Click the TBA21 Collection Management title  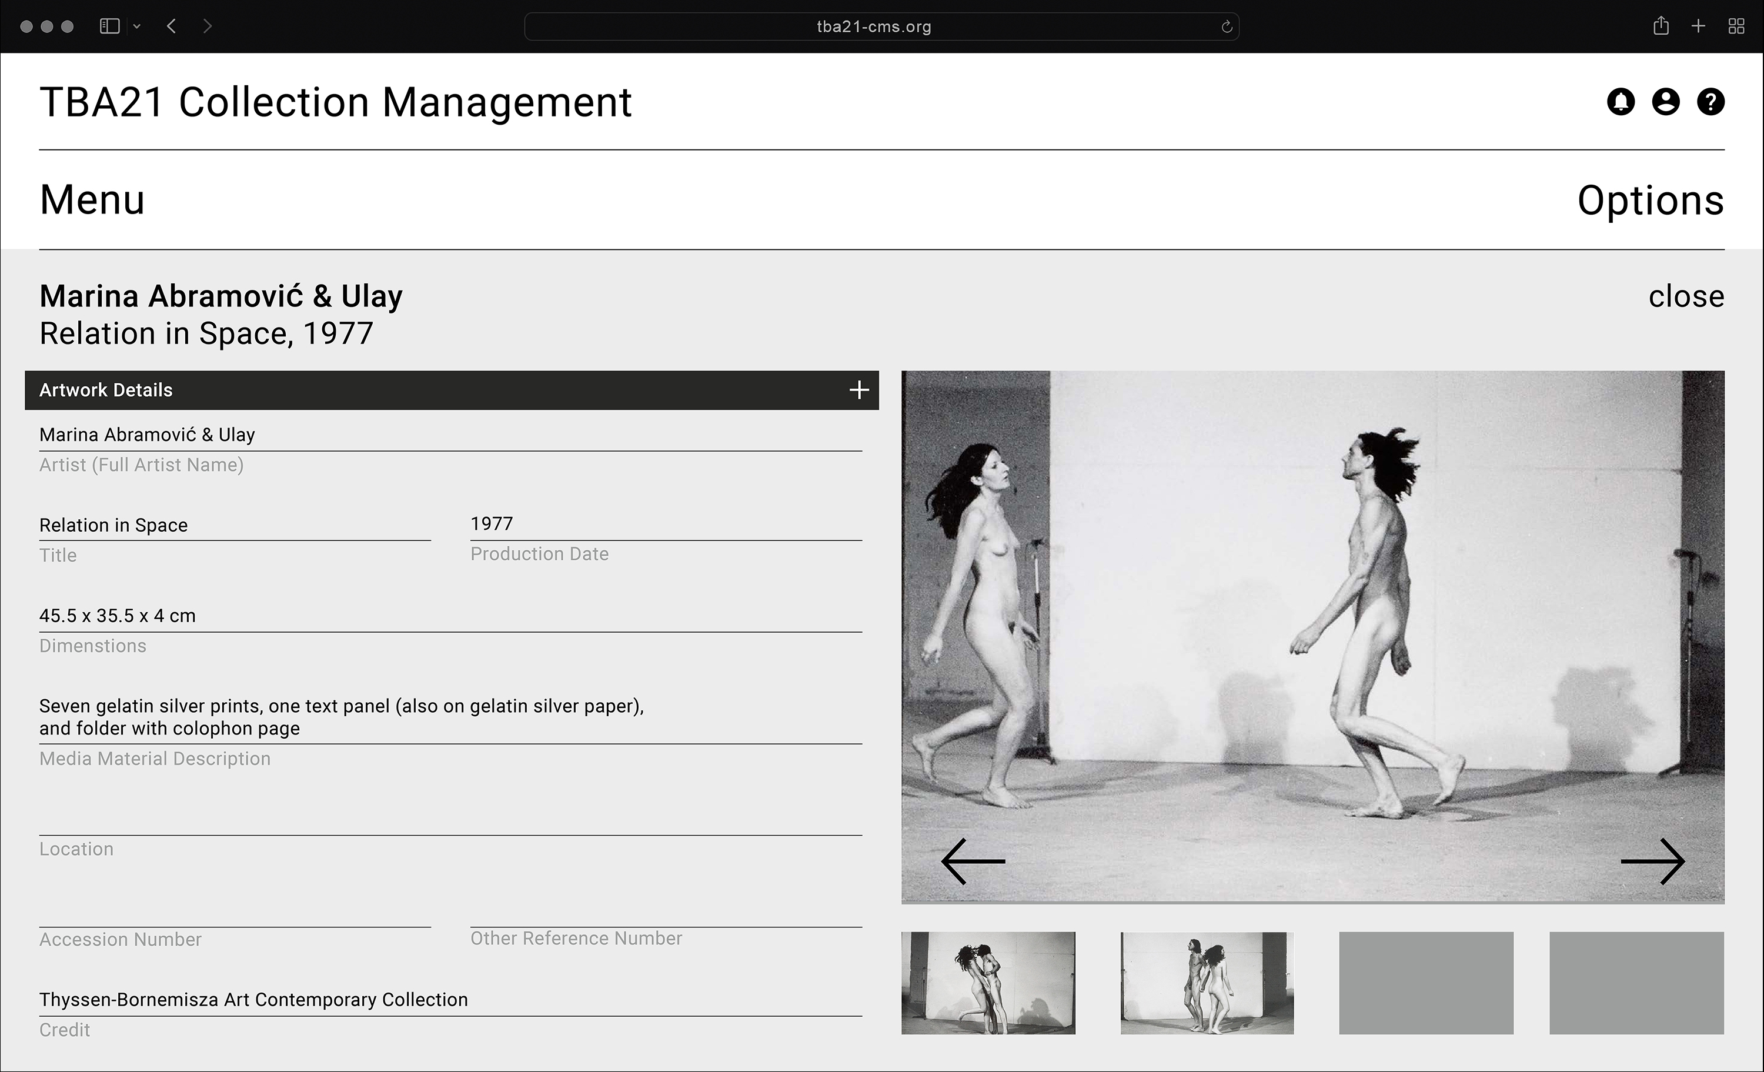point(336,102)
